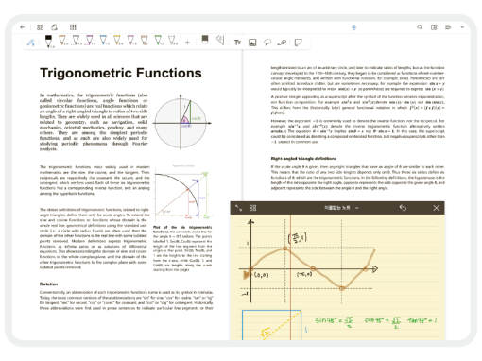Viewport: 482px width, 361px height.
Task: Insert an image with picture icon
Action: 252,43
